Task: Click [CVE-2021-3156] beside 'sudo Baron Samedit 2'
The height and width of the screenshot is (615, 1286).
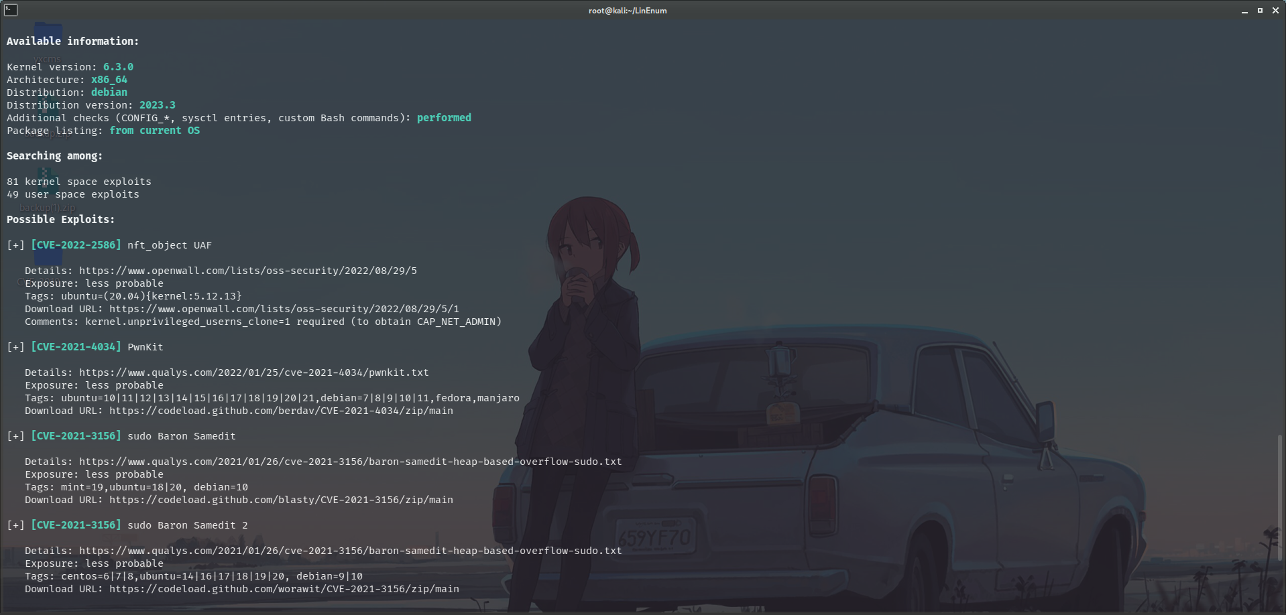Action: (x=76, y=525)
